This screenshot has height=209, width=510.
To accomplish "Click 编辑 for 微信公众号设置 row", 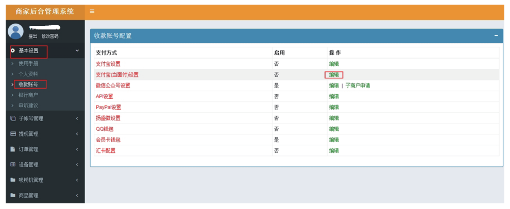I will click(x=334, y=86).
